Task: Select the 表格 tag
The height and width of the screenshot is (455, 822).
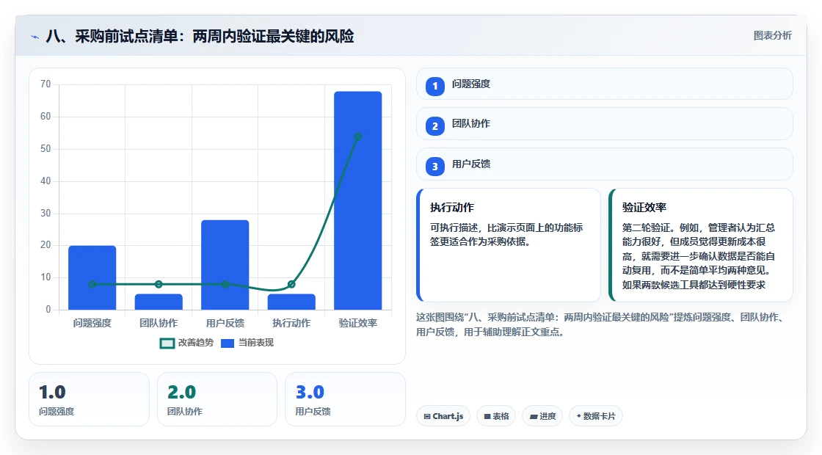Action: [496, 416]
